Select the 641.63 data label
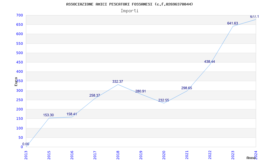Screen dimensions: 259x161 [232, 23]
